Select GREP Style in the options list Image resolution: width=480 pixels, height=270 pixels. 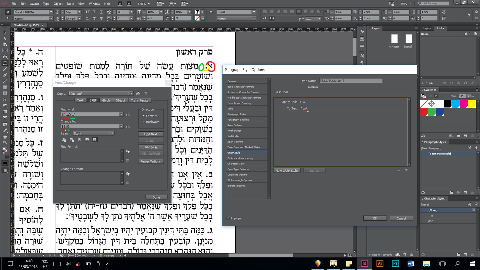point(234,152)
